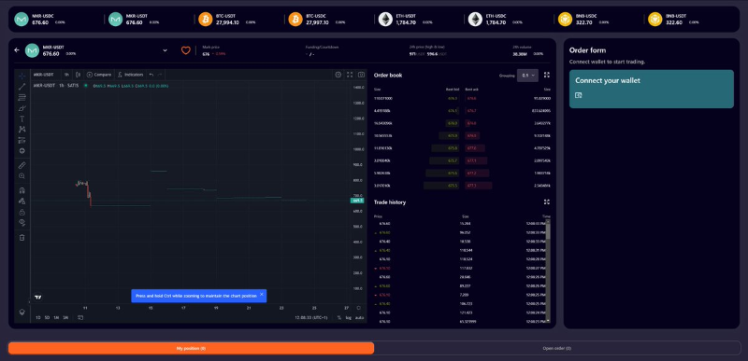This screenshot has height=361, width=748.
Task: Select the text annotation tool
Action: pyautogui.click(x=22, y=118)
